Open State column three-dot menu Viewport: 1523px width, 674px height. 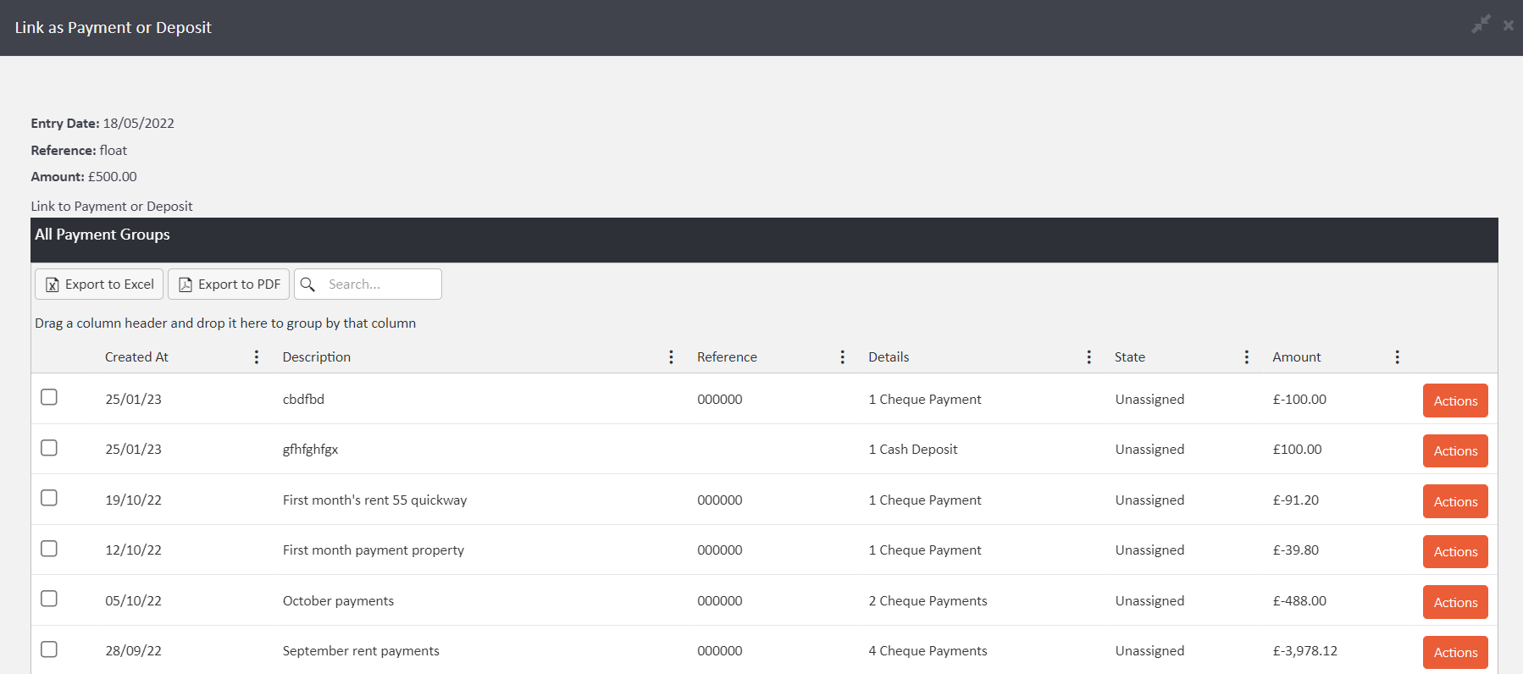[1246, 357]
